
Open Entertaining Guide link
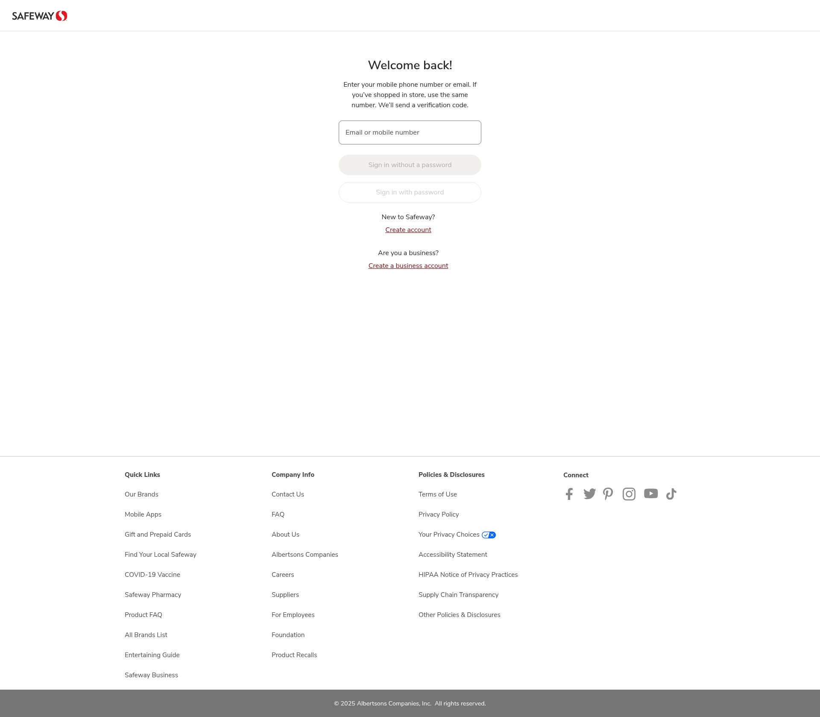point(152,655)
